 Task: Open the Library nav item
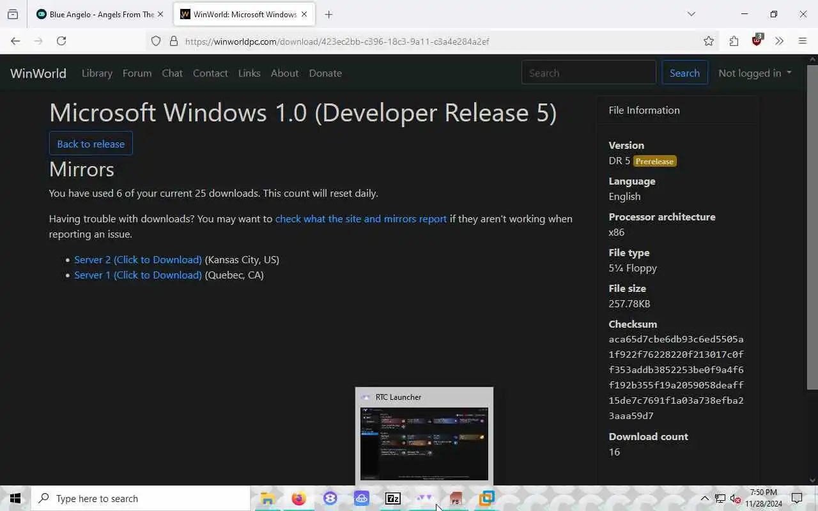coord(97,73)
